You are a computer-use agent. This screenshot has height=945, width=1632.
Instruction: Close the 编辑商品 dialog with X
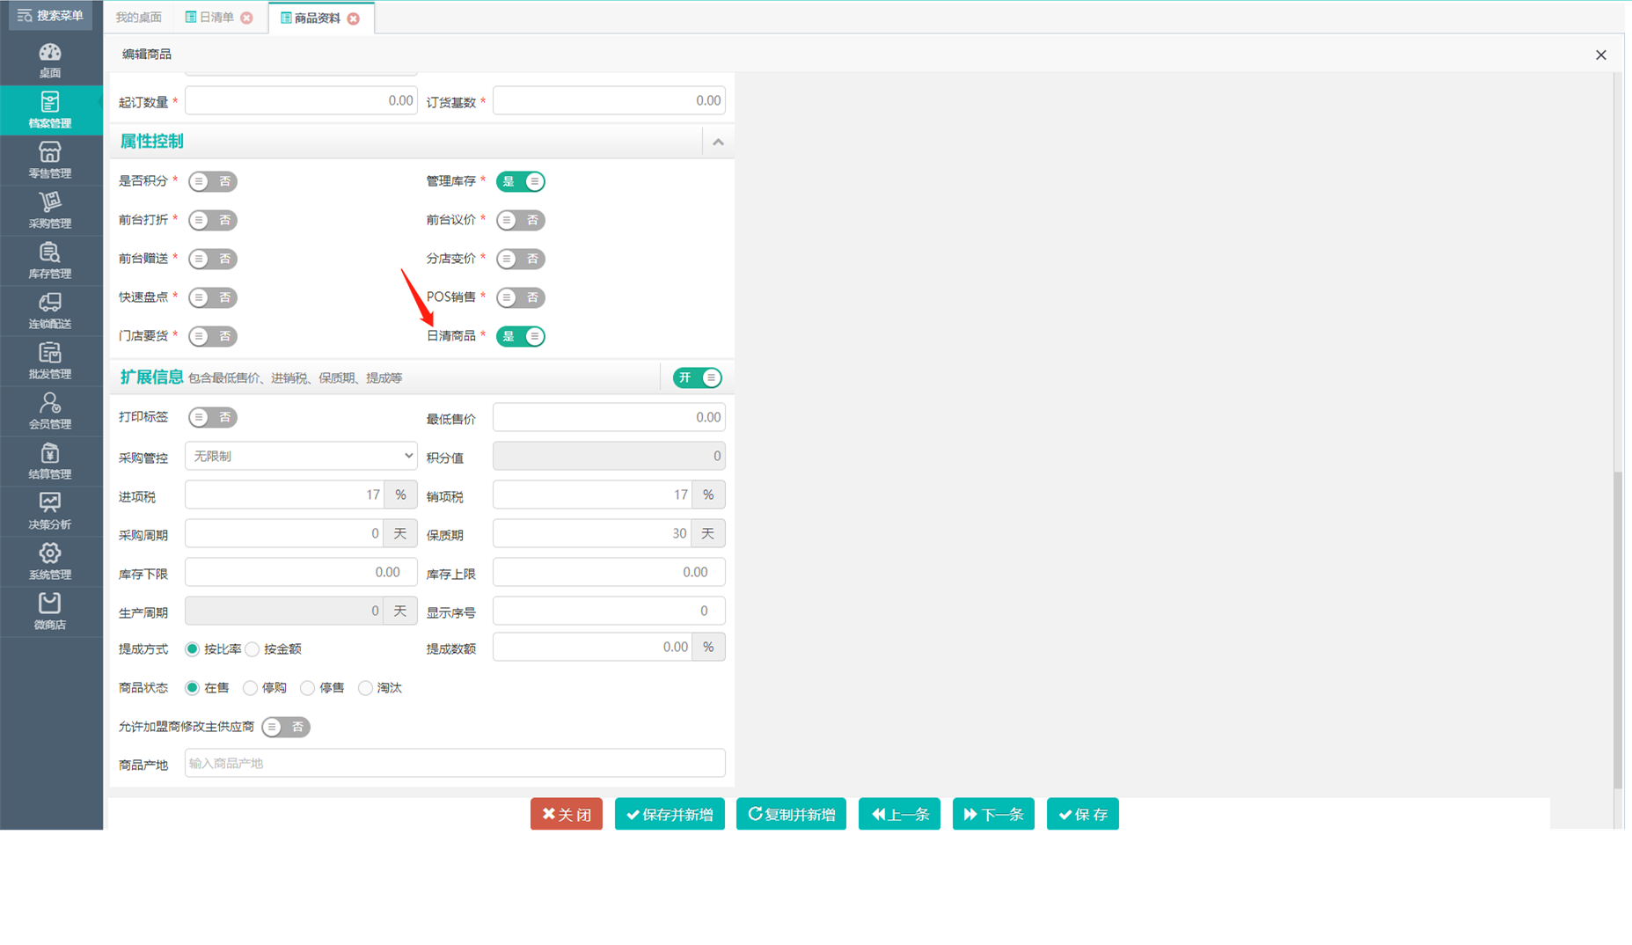(1600, 55)
